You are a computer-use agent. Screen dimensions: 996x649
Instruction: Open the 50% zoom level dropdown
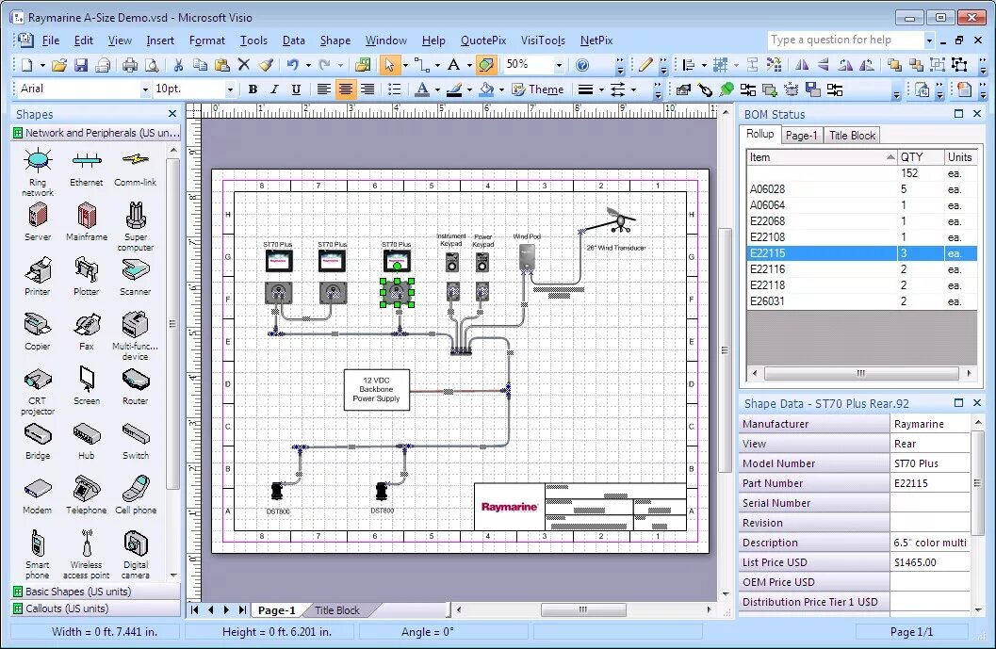point(559,65)
